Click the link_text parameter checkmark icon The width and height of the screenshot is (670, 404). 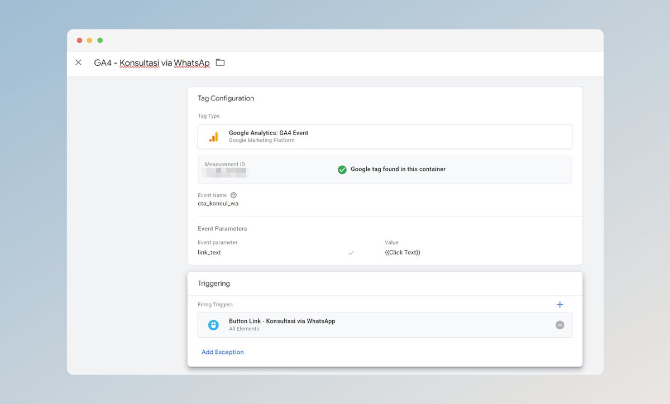pyautogui.click(x=351, y=253)
